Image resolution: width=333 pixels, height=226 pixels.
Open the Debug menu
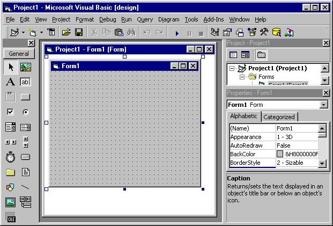point(108,19)
